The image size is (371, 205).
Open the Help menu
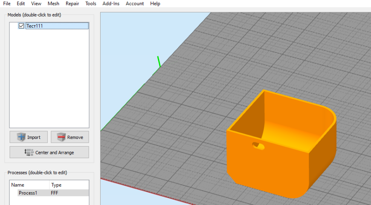pyautogui.click(x=155, y=3)
